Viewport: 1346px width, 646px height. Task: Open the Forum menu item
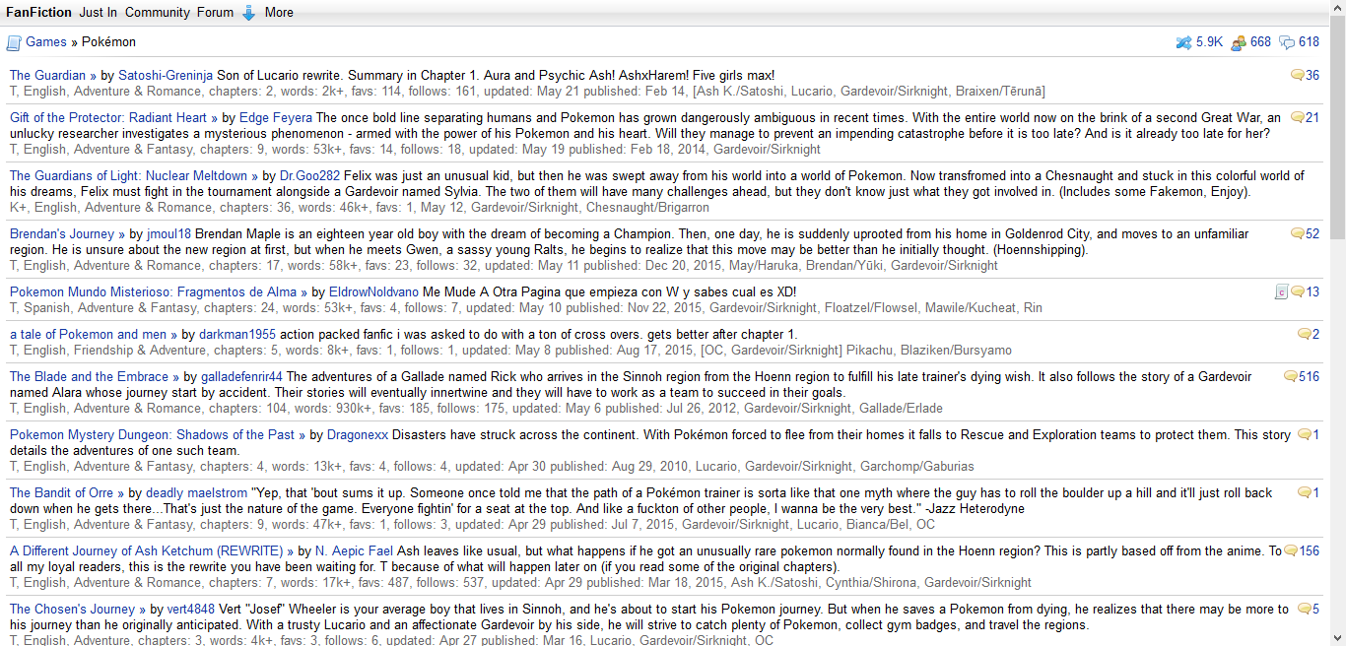215,13
